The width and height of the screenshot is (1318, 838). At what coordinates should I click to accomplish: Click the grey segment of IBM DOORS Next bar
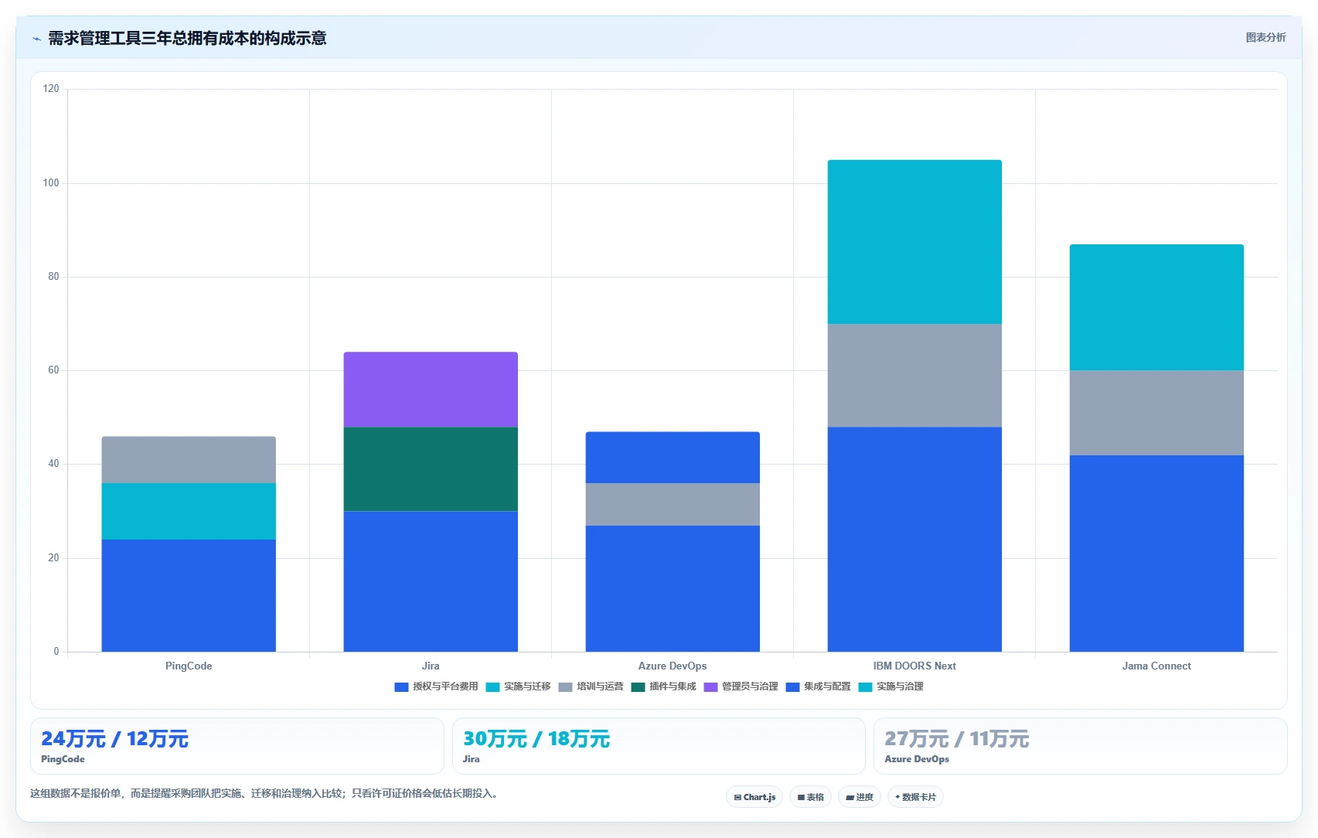pyautogui.click(x=914, y=376)
